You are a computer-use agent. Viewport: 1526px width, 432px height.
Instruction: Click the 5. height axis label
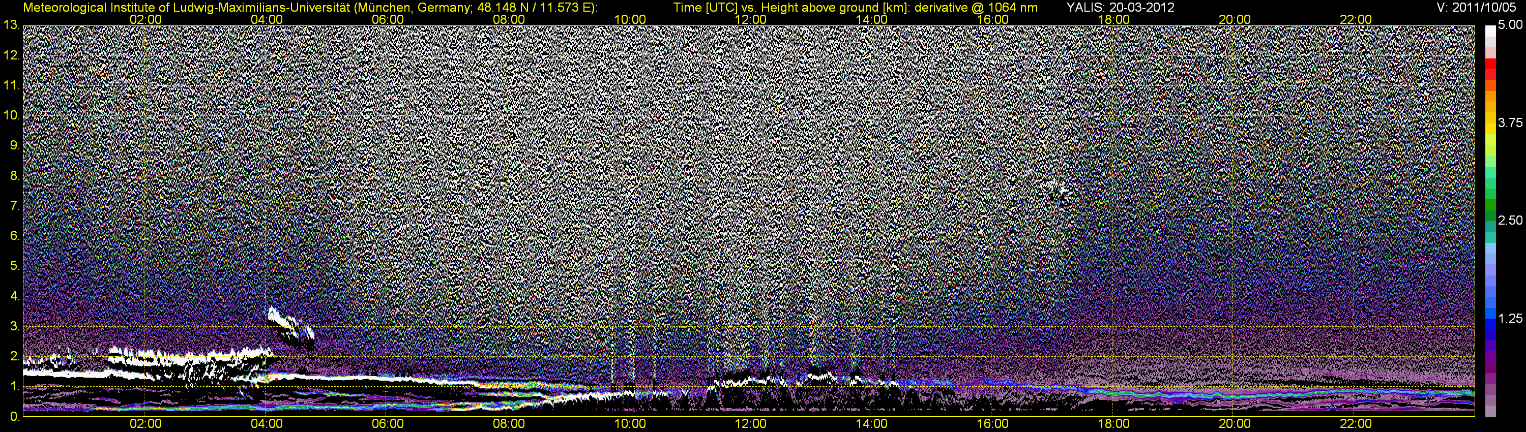click(15, 266)
